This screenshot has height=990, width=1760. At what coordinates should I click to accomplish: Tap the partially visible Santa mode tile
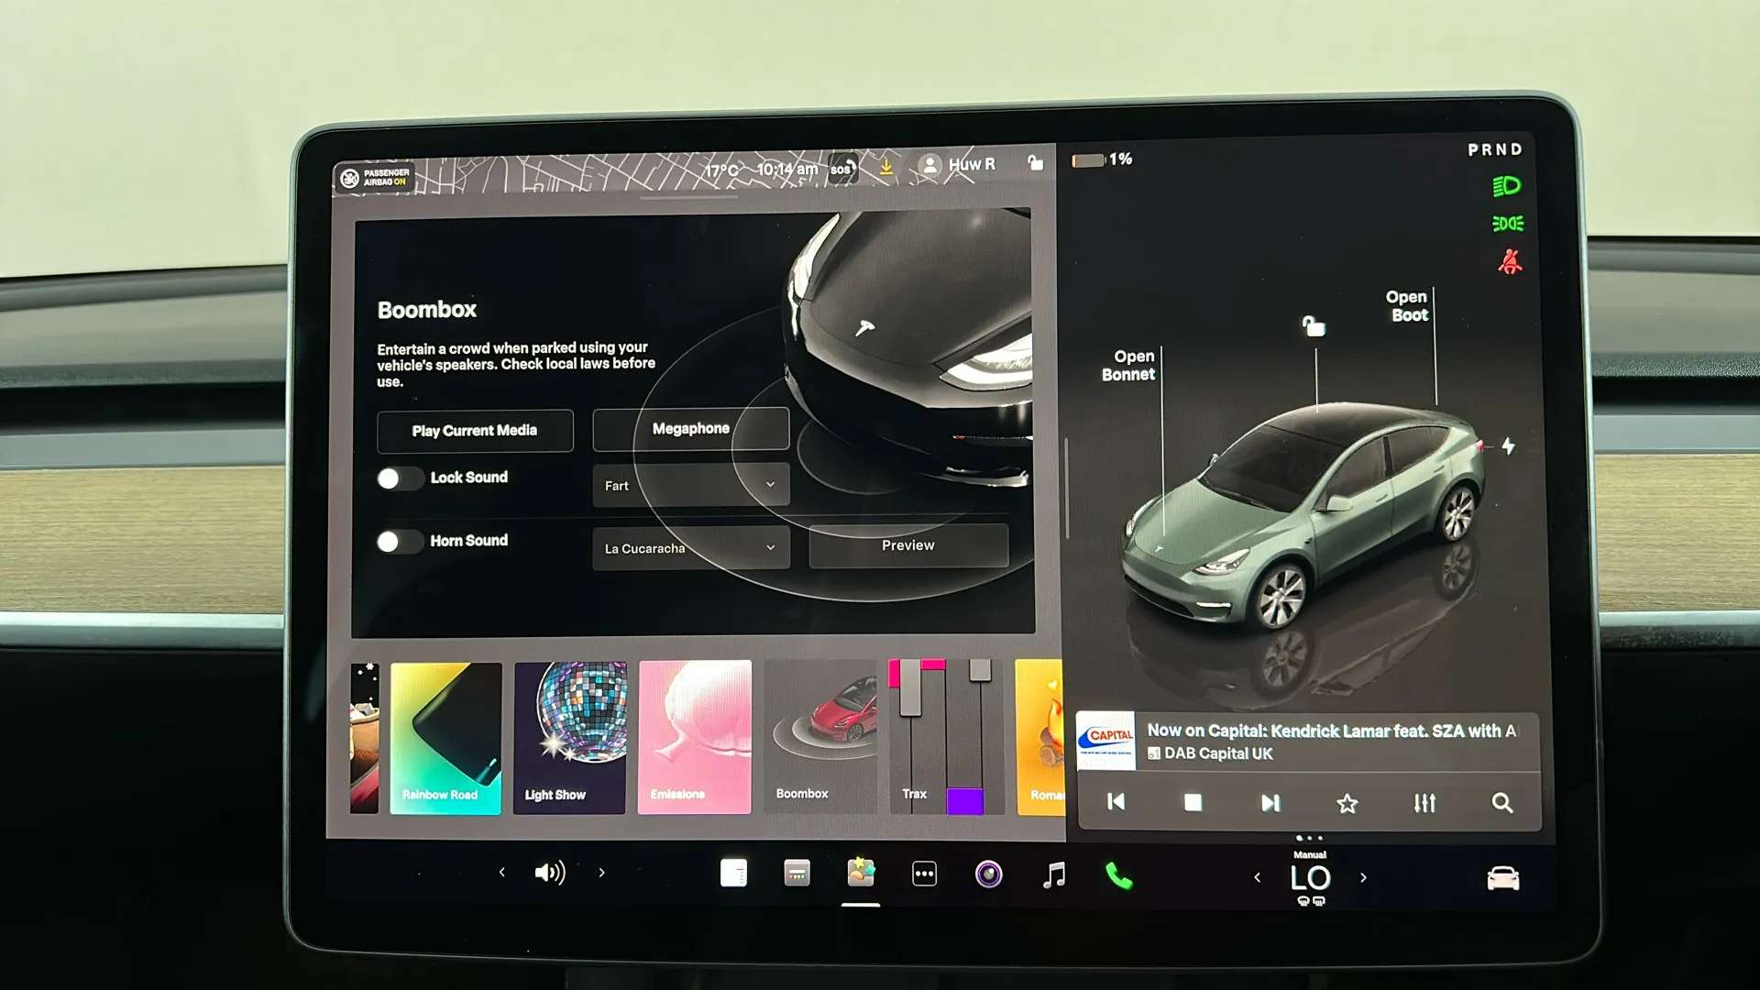point(364,738)
